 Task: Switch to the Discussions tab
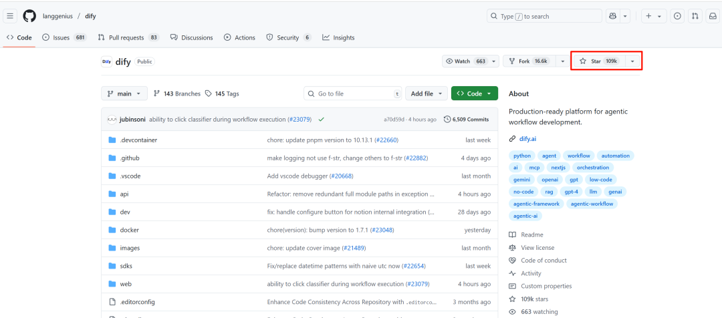192,37
